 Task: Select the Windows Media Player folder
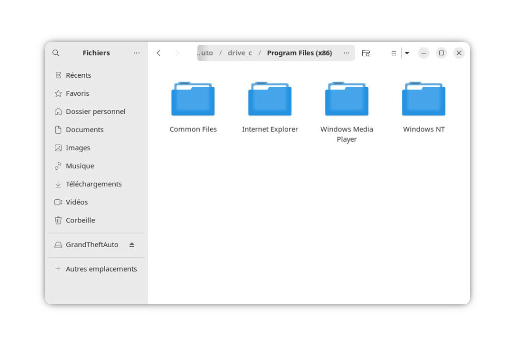pos(347,99)
